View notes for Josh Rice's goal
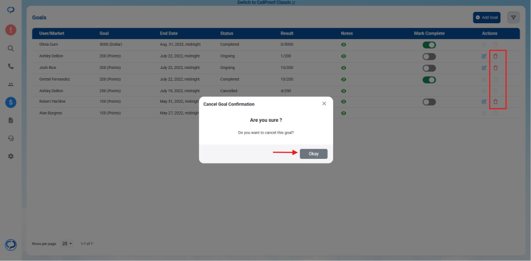 [344, 68]
